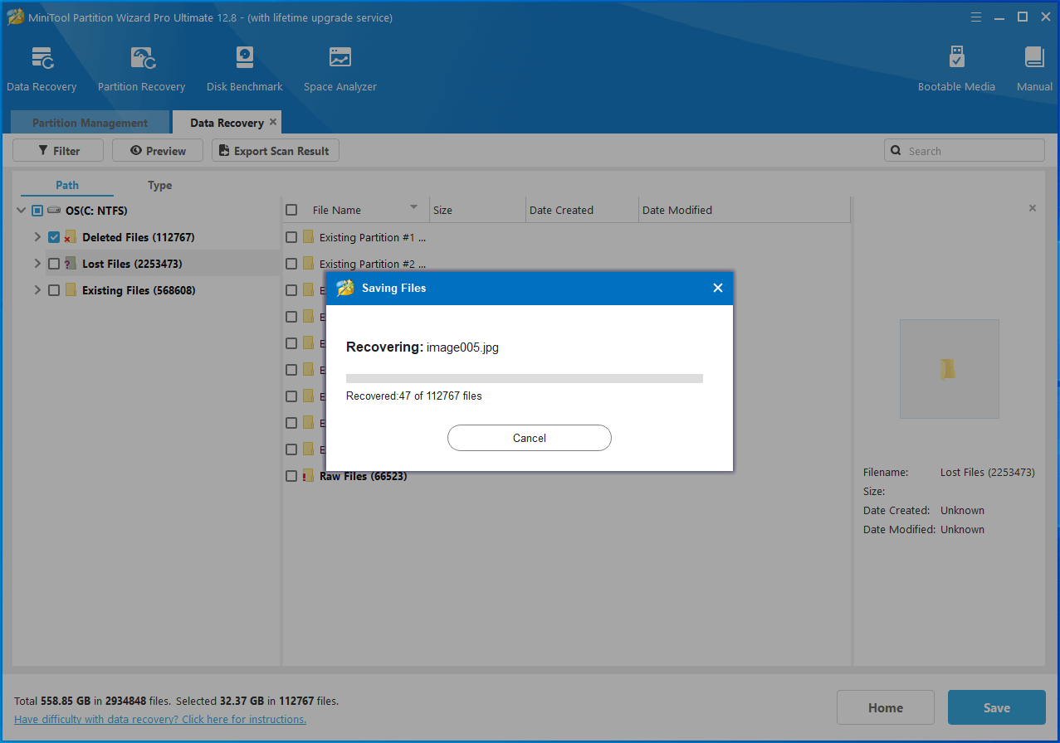Open the Data Recovery tool icon
The width and height of the screenshot is (1060, 743).
[42, 58]
